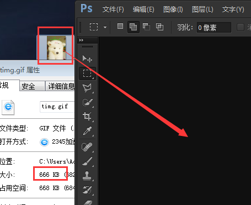Open the 图层(L) menu
The width and height of the screenshot is (251, 205).
point(202,9)
